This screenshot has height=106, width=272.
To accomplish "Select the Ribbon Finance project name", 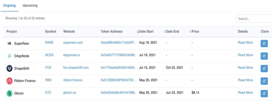I will click(25, 81).
